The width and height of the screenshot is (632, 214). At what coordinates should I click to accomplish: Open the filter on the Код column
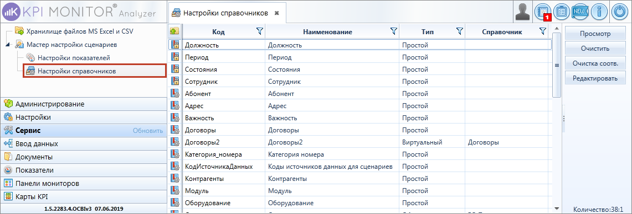coord(259,31)
